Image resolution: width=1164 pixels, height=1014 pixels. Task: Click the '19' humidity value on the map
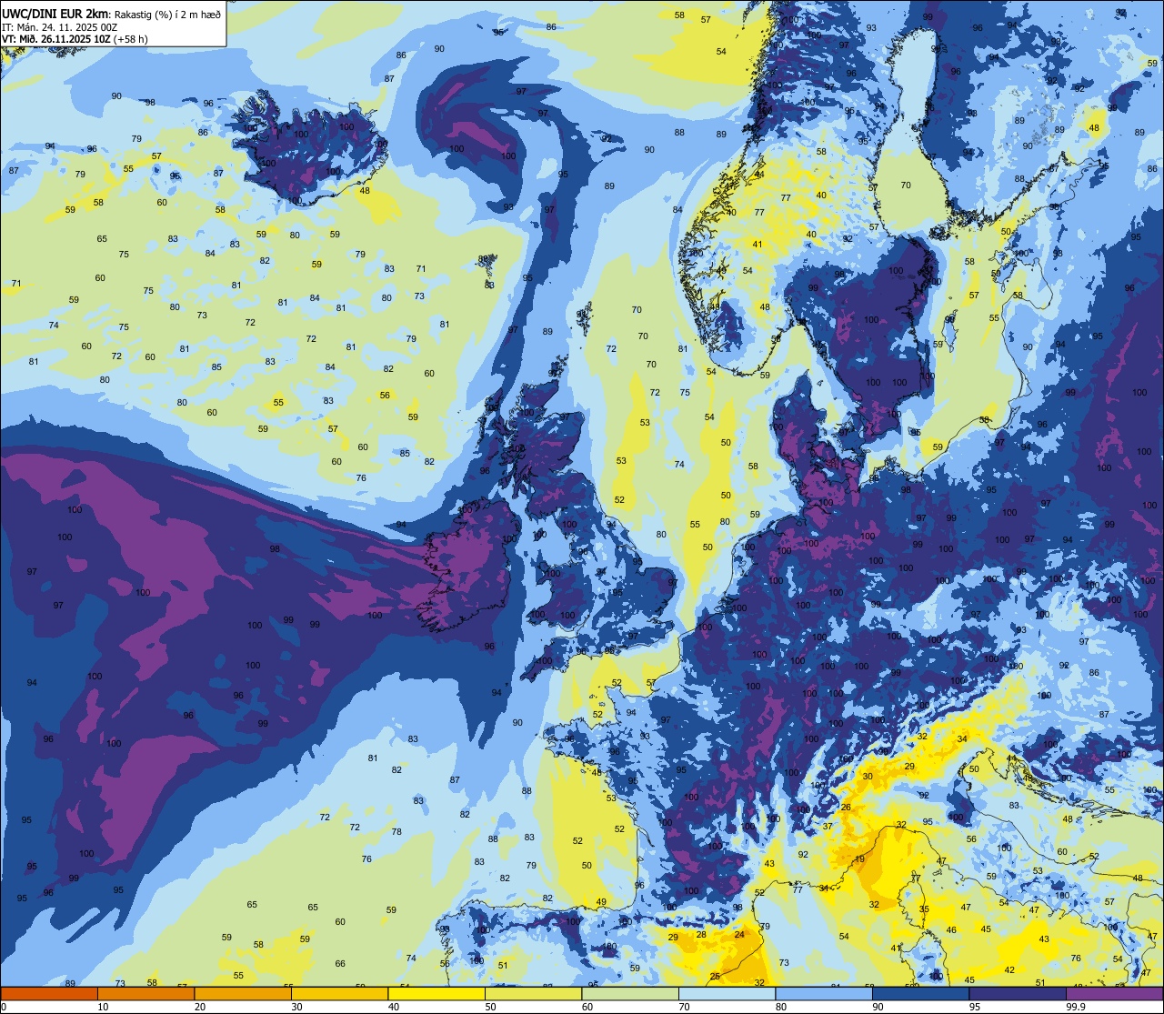[x=859, y=859]
